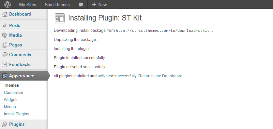273x129 pixels.
Task: Click the Installing Plugin page header icon
Action: 60,18
